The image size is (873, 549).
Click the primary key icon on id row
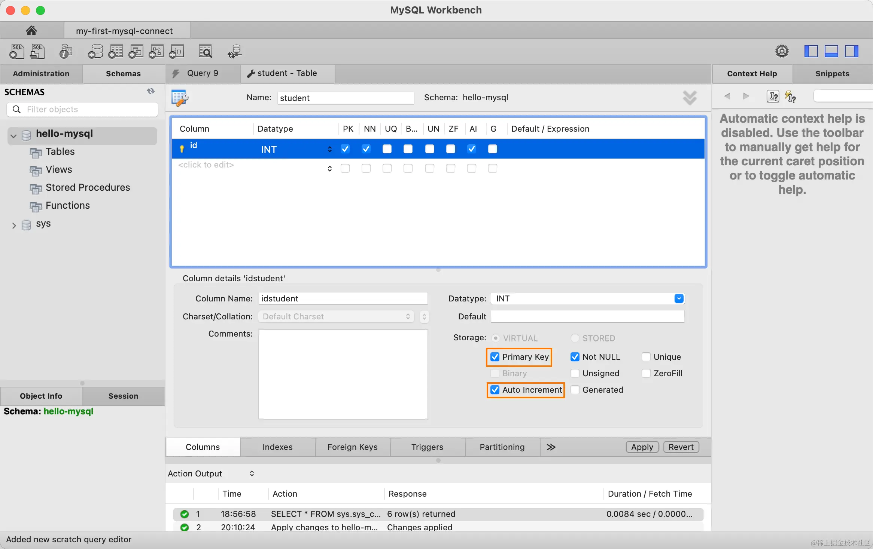[182, 149]
